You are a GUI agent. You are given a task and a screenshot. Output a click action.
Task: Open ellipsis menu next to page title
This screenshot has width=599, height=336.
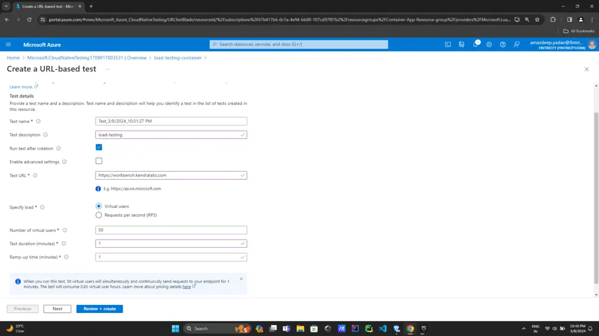[x=107, y=69]
